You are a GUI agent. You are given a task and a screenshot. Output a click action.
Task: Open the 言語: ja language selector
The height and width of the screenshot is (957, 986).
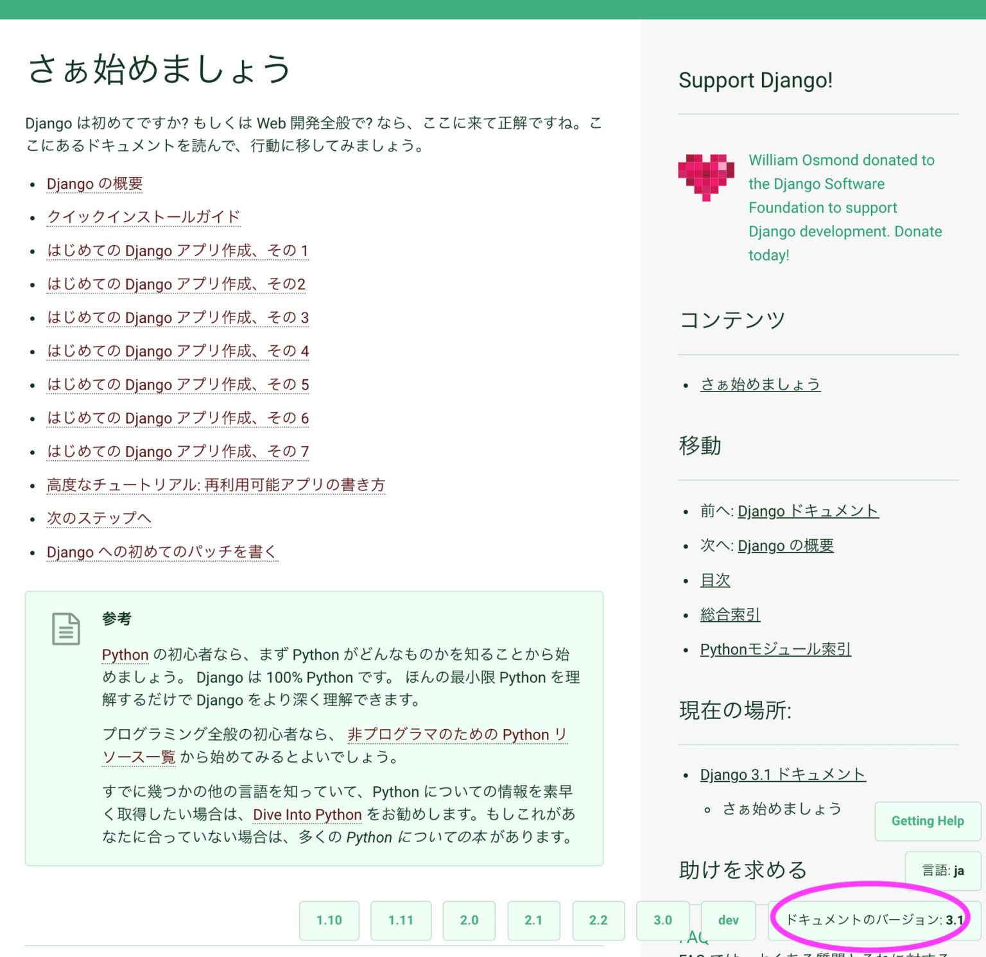942,870
